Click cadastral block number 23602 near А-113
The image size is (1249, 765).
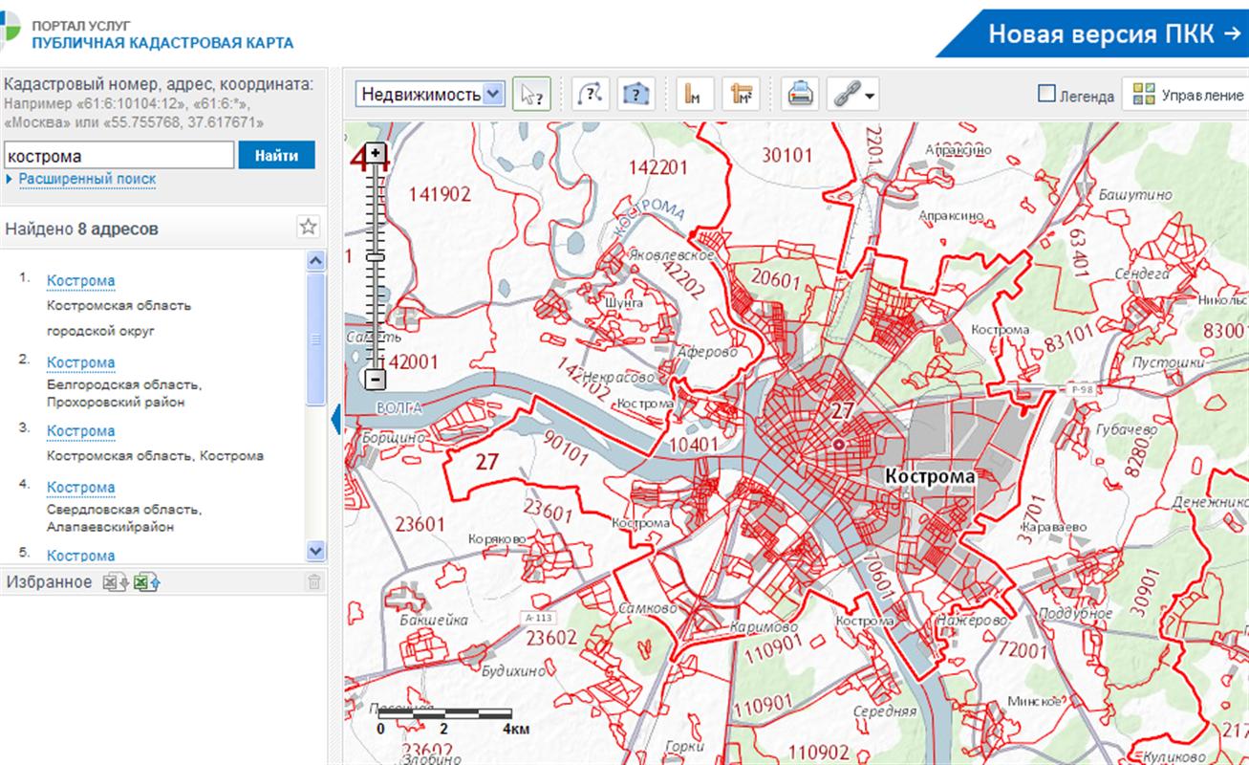coord(551,638)
